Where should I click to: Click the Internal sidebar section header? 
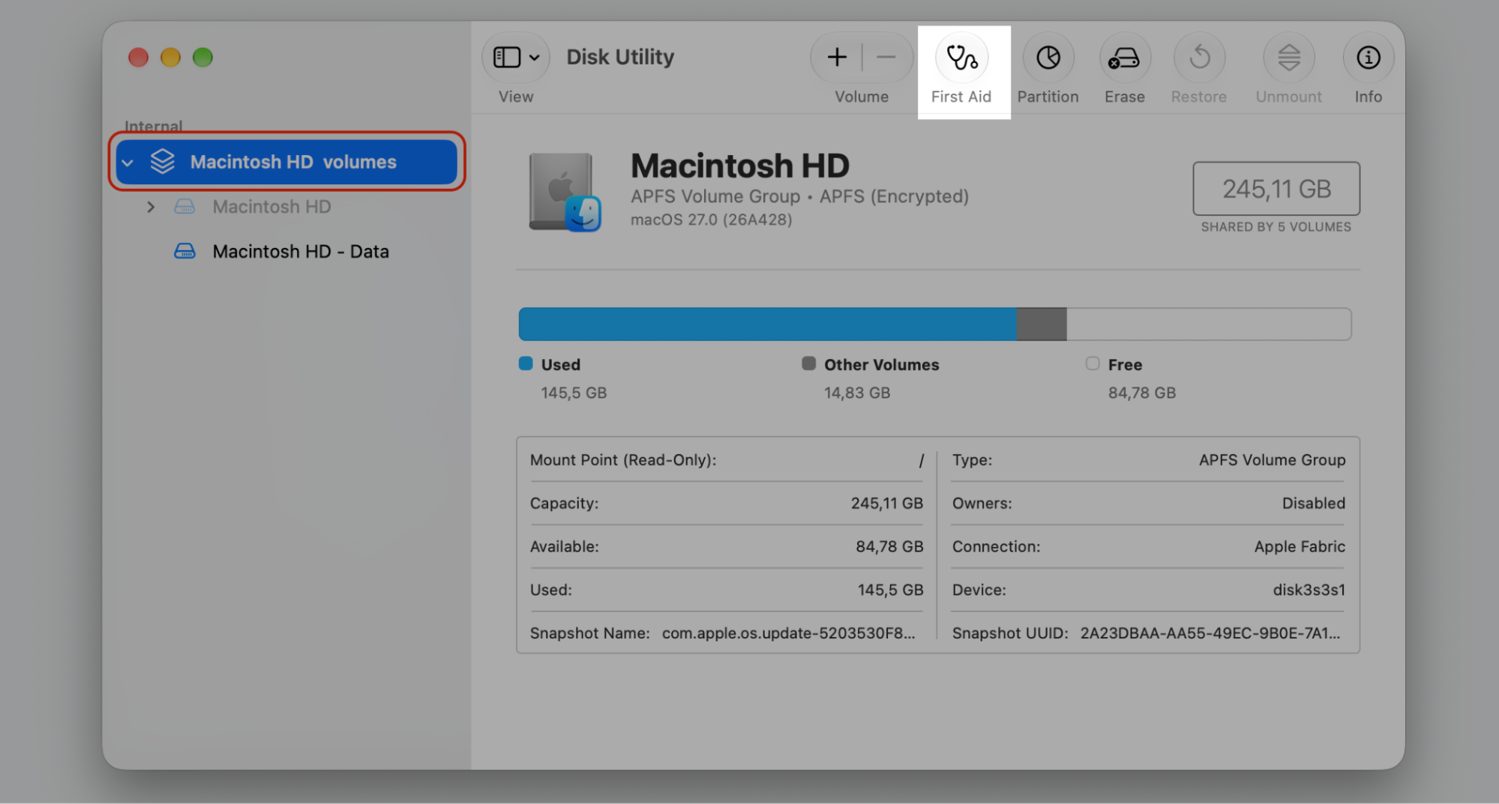point(154,126)
